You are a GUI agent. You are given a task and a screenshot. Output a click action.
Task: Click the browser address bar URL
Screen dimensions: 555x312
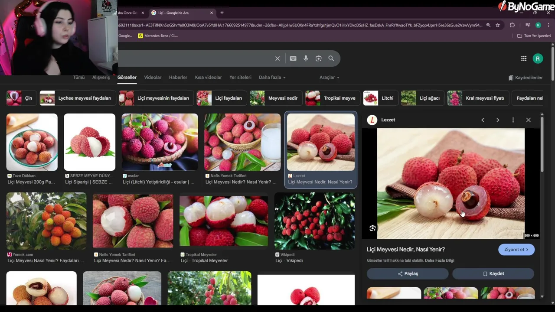point(299,25)
